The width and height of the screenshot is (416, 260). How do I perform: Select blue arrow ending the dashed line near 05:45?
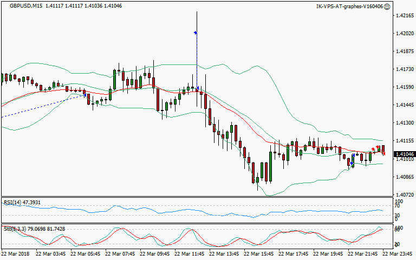tap(84, 94)
